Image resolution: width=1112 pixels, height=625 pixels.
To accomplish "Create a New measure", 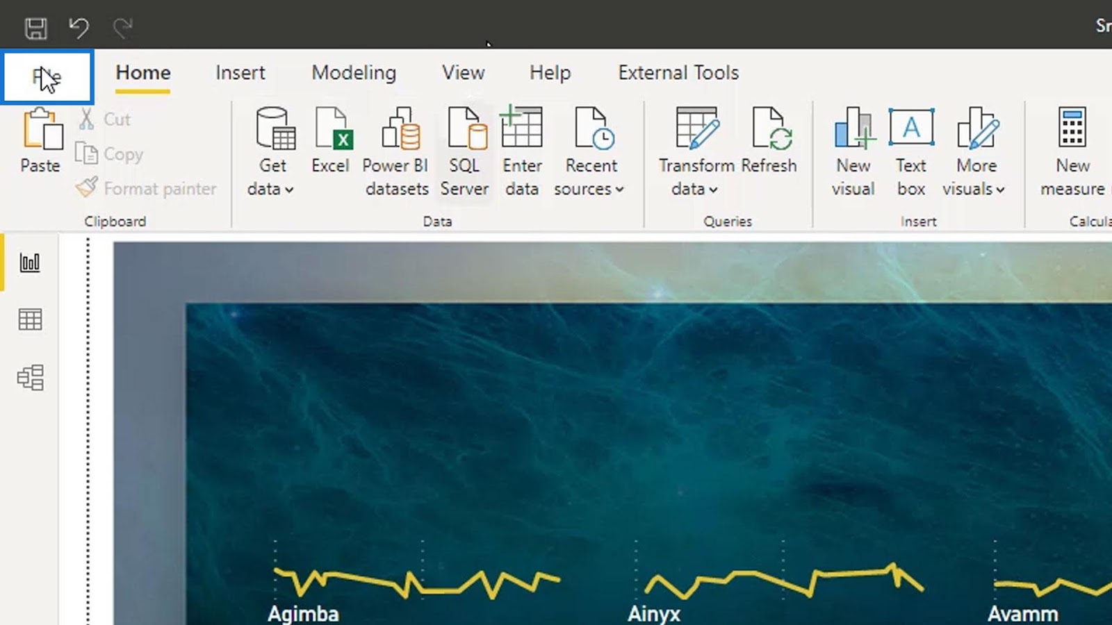I will (x=1073, y=152).
